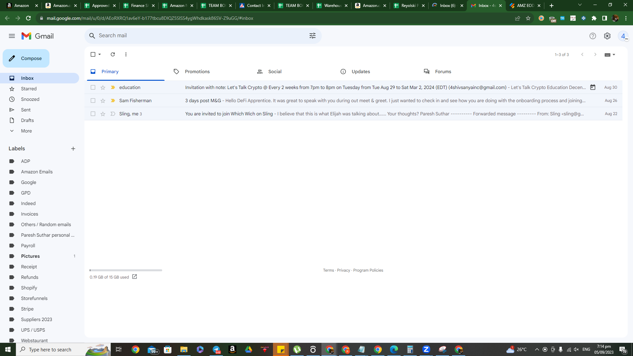Open storage management external link icon
Screen dimensions: 633x356
tap(135, 277)
